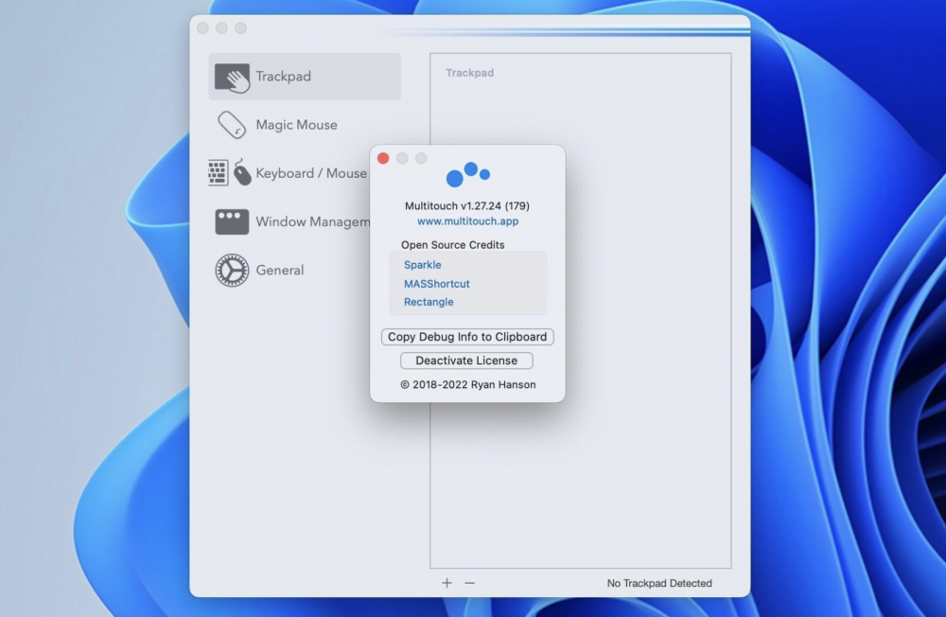Click the Window Management window icon
This screenshot has width=946, height=617.
232,221
